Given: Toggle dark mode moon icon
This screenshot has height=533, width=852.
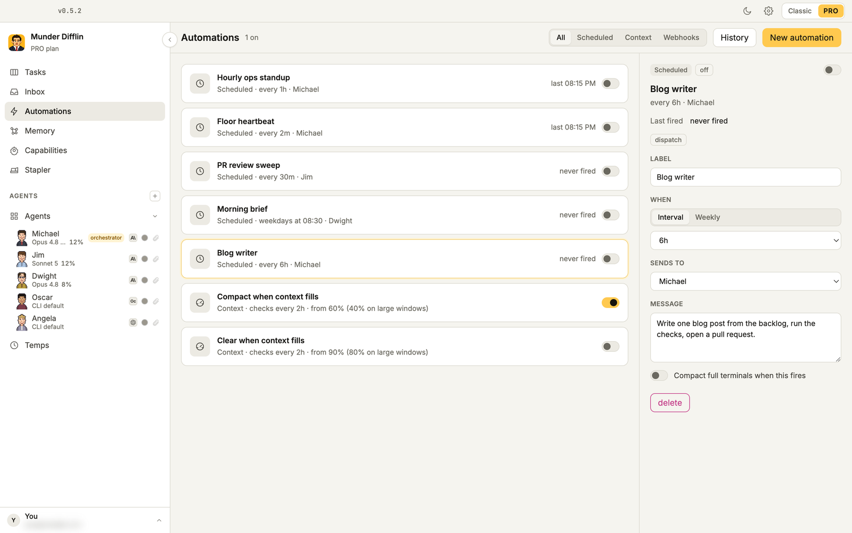Looking at the screenshot, I should [x=747, y=11].
